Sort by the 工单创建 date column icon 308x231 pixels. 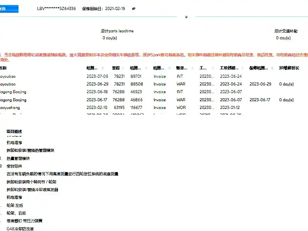(x=243, y=68)
